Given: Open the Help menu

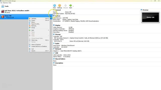Looking at the screenshot, I should click(x=10, y=3).
